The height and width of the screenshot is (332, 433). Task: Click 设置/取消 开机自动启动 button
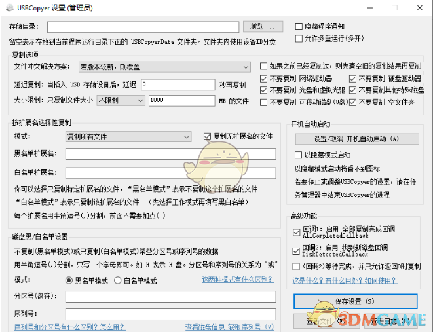pyautogui.click(x=356, y=139)
